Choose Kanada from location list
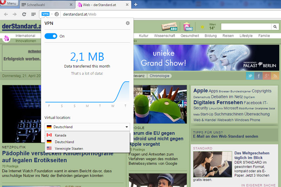The width and height of the screenshot is (281, 187). coord(87,135)
